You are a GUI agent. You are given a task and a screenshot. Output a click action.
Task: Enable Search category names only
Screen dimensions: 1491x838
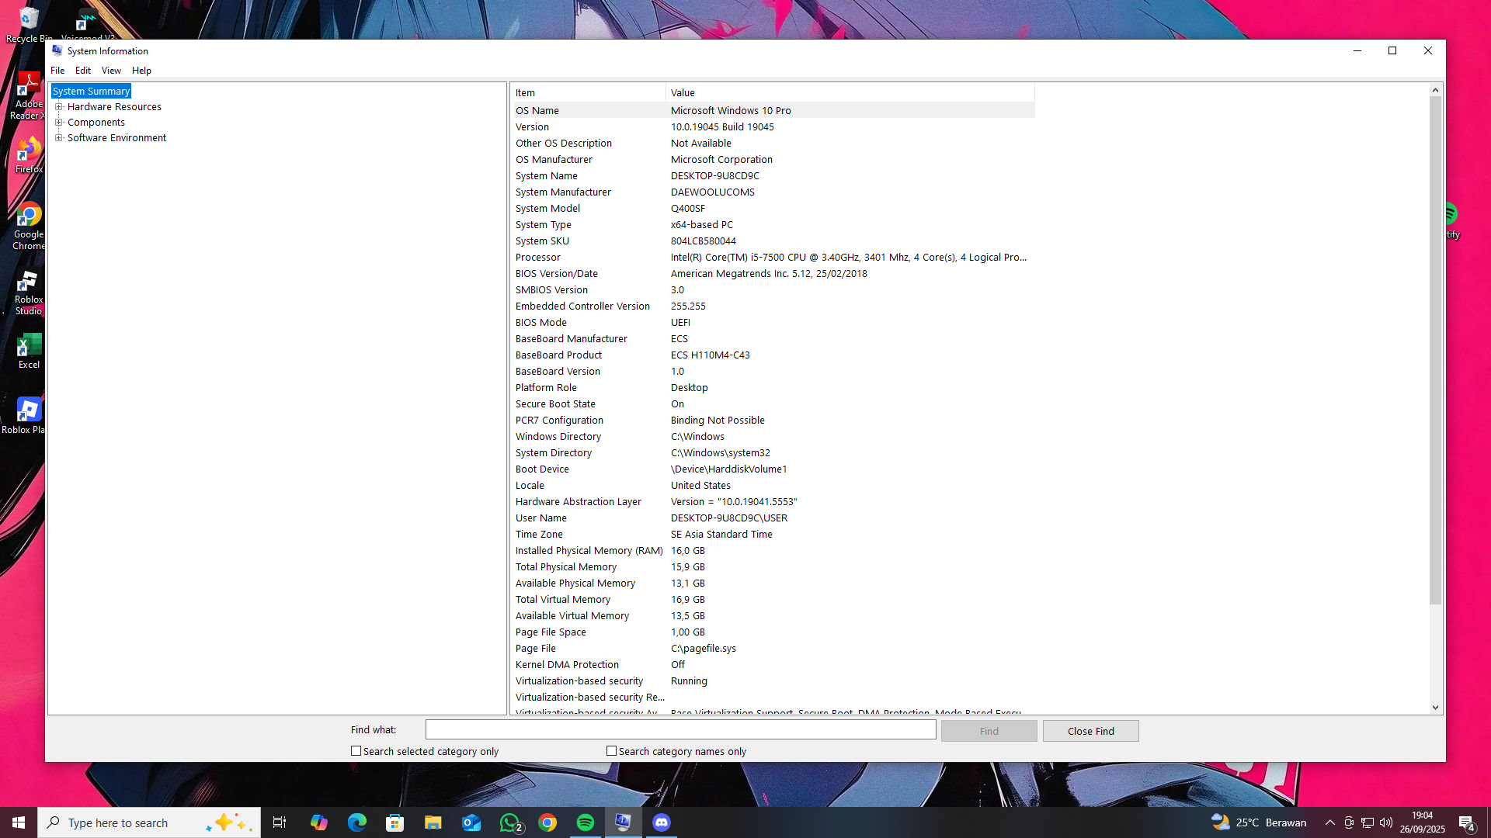[x=612, y=751]
